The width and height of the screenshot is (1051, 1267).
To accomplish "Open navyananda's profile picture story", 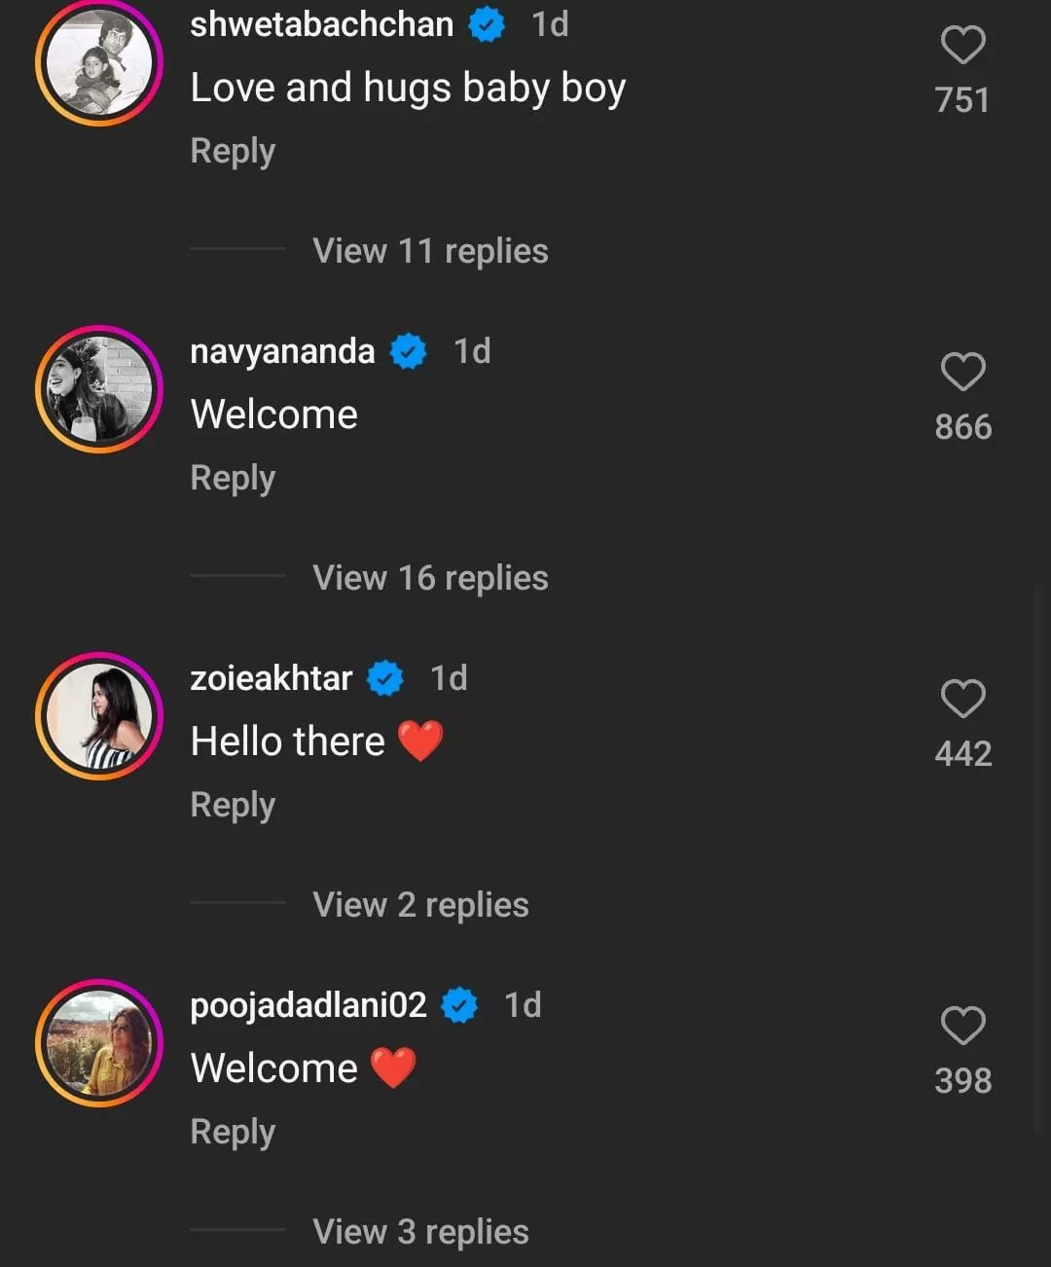I will click(99, 389).
